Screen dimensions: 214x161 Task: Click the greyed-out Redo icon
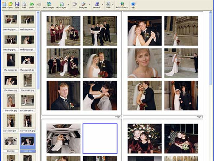tap(38, 5)
